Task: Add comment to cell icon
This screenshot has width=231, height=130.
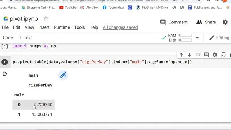Action: (x=206, y=55)
